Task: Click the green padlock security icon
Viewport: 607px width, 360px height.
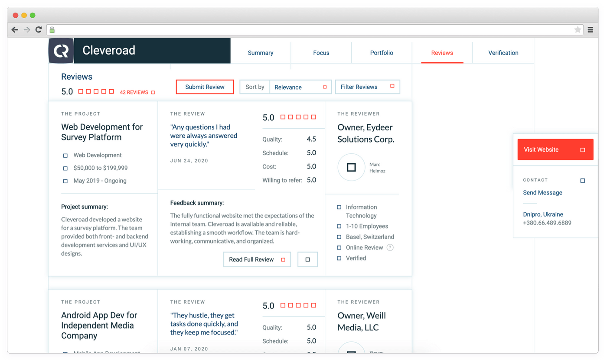Action: [52, 30]
